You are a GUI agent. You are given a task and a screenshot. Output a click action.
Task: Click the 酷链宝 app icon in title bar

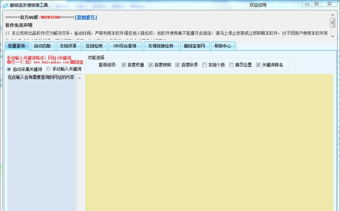pos(5,5)
